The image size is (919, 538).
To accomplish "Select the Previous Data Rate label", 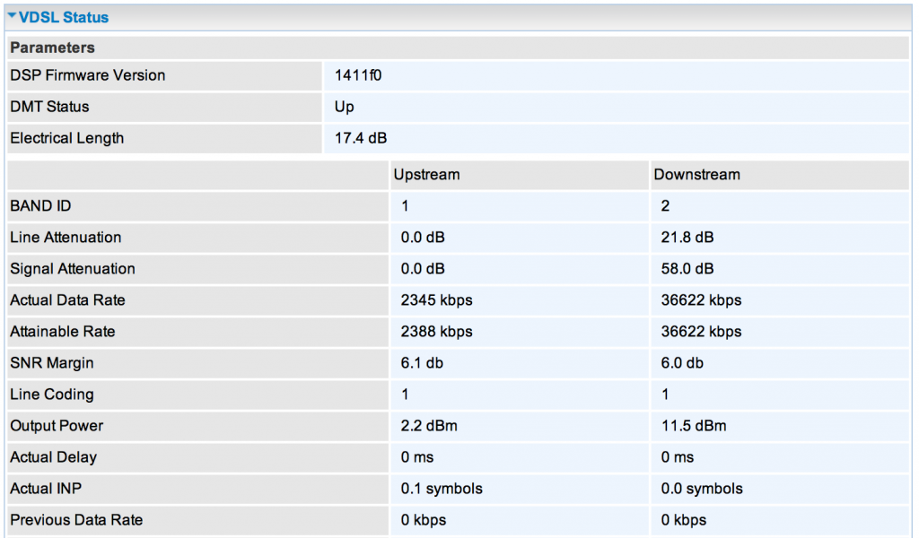I will (x=76, y=520).
